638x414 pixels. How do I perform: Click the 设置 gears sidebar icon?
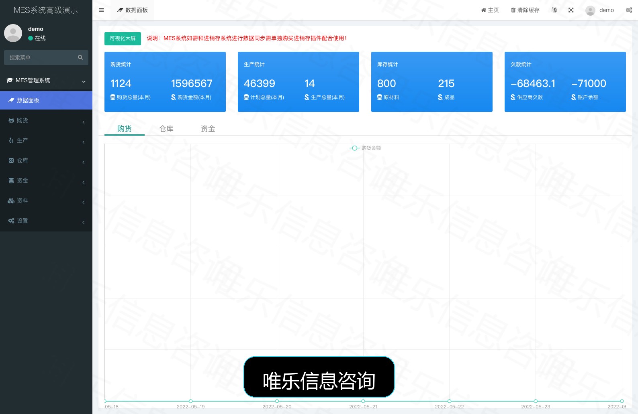coord(11,221)
